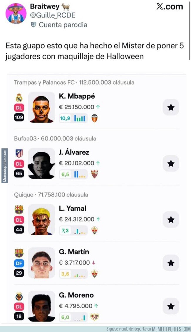The height and width of the screenshot is (332, 191).
Task: Star the G. Martín player row
Action: click(171, 263)
